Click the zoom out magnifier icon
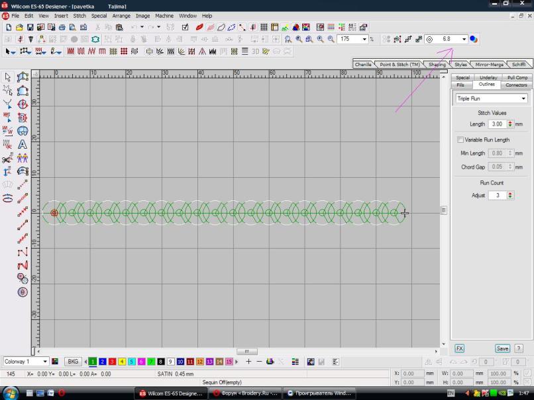 click(331, 39)
